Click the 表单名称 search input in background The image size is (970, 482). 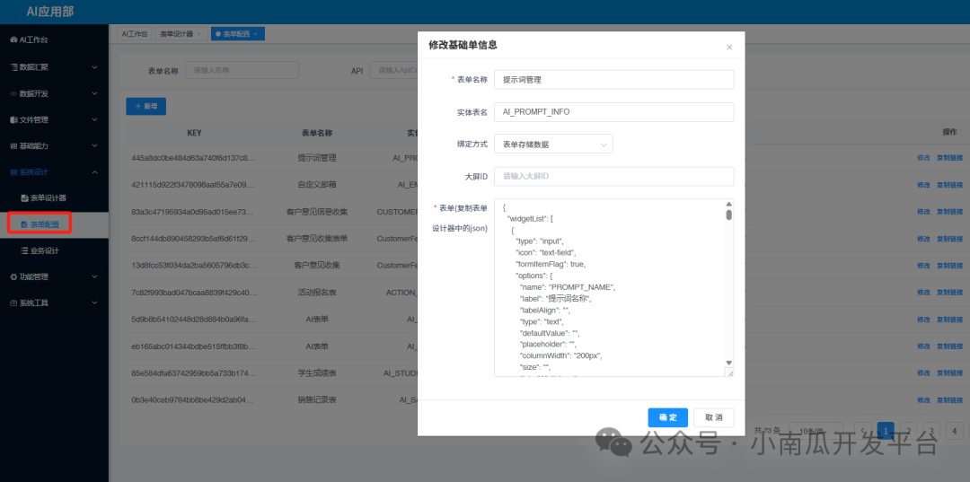tap(242, 70)
